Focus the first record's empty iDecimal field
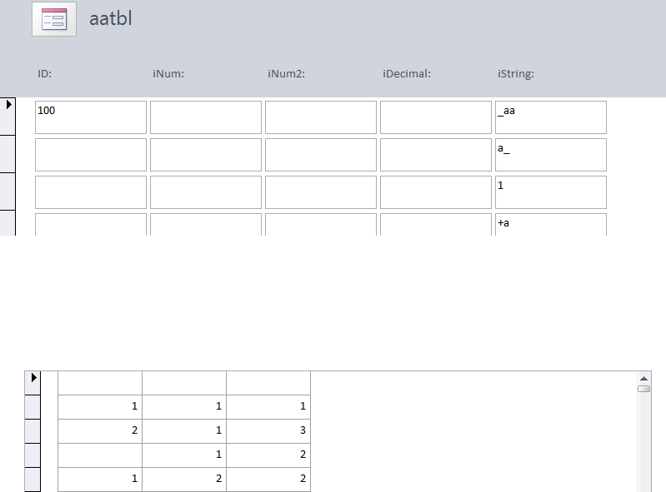The image size is (666, 492). coord(435,117)
